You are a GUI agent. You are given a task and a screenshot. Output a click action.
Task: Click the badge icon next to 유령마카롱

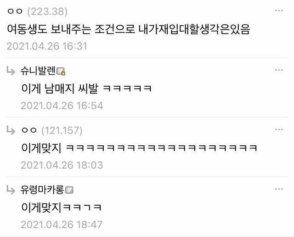69,190
